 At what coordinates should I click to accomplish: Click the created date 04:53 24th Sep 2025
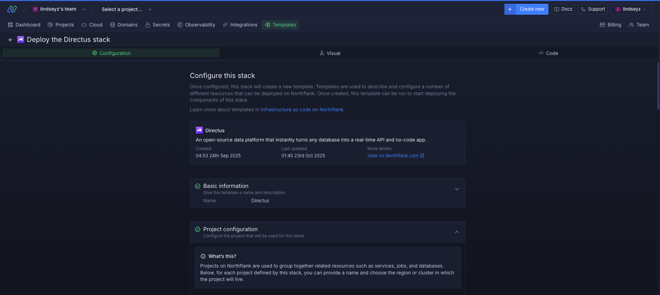point(218,156)
